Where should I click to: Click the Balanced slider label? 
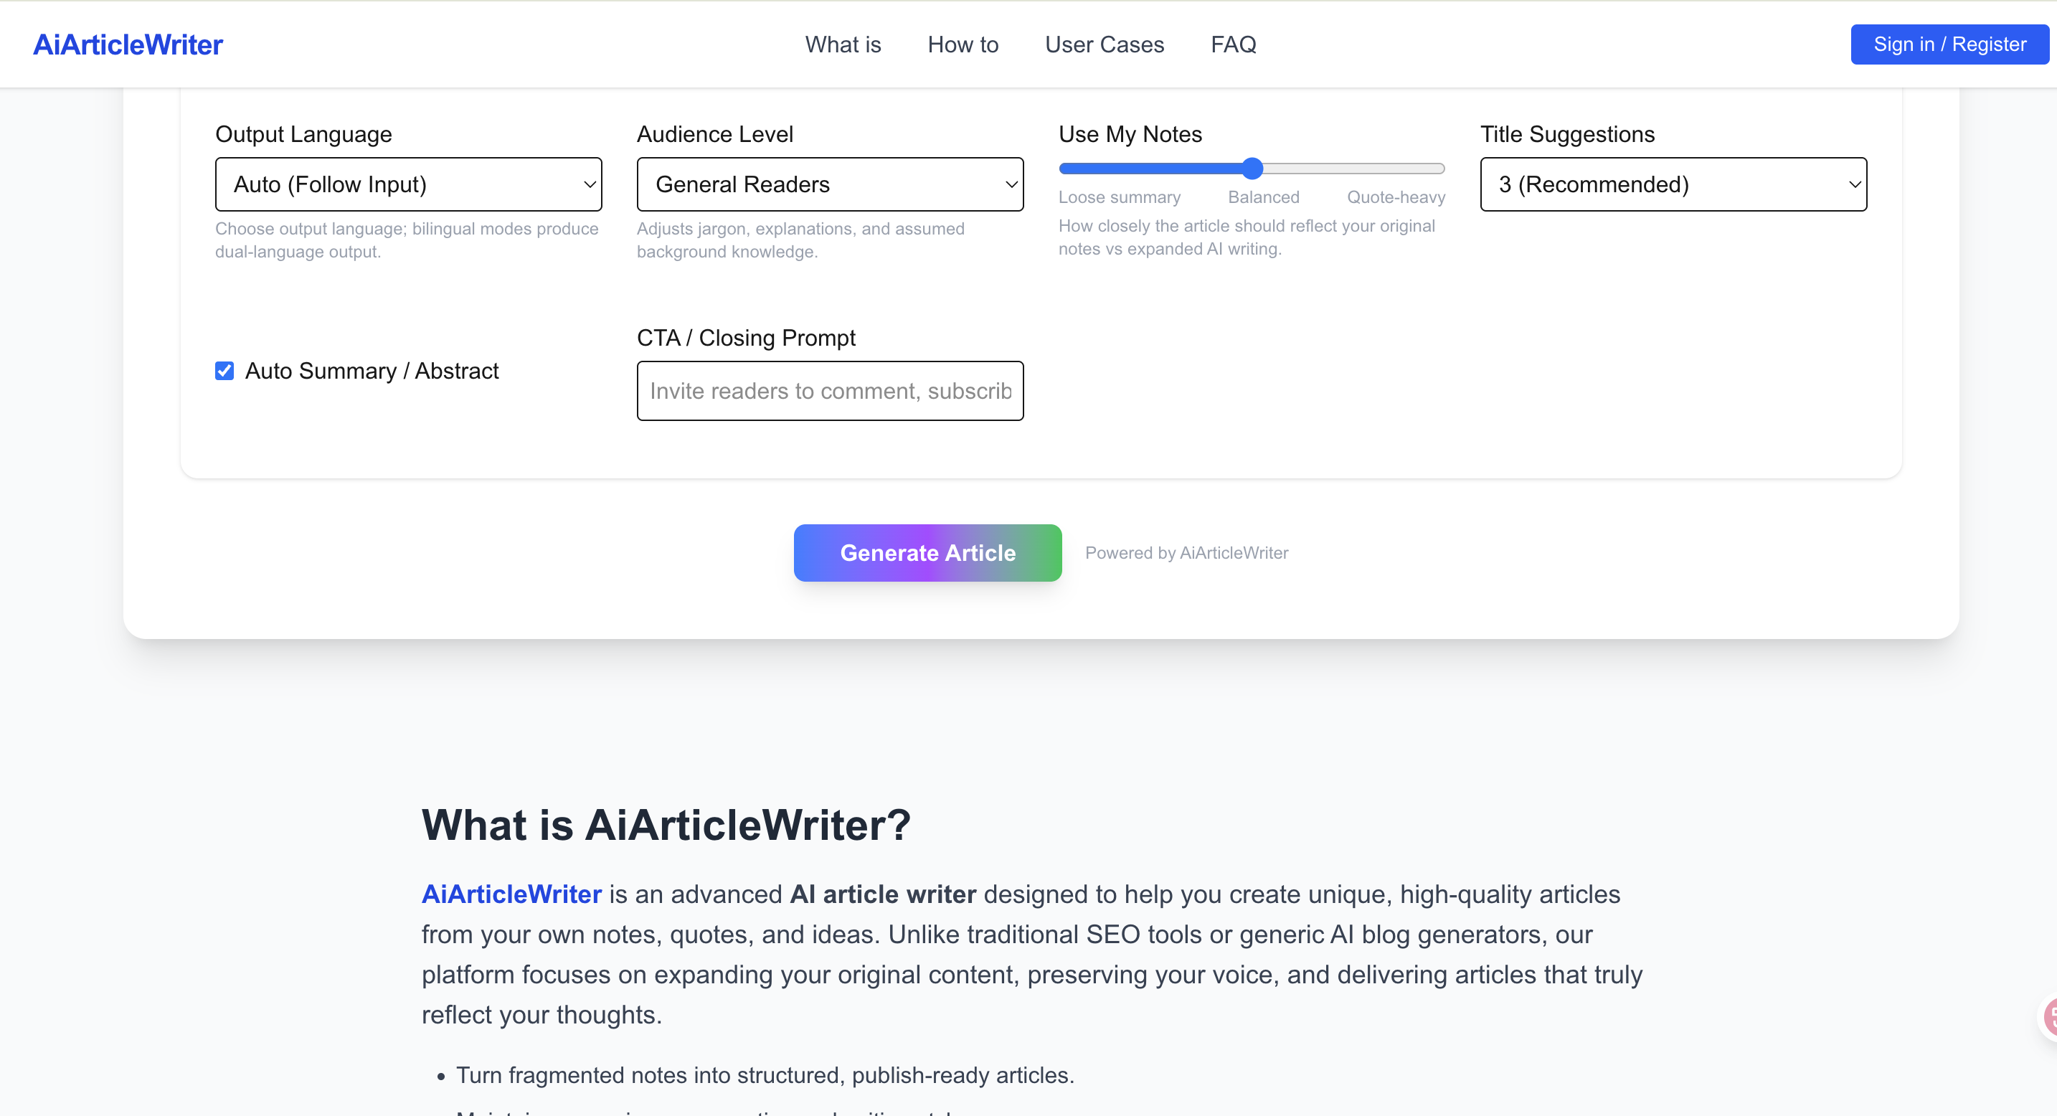(1263, 197)
